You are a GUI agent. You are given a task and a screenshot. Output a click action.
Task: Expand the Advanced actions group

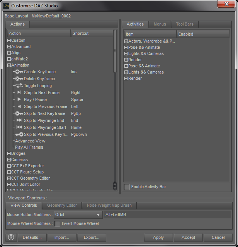coord(9,46)
